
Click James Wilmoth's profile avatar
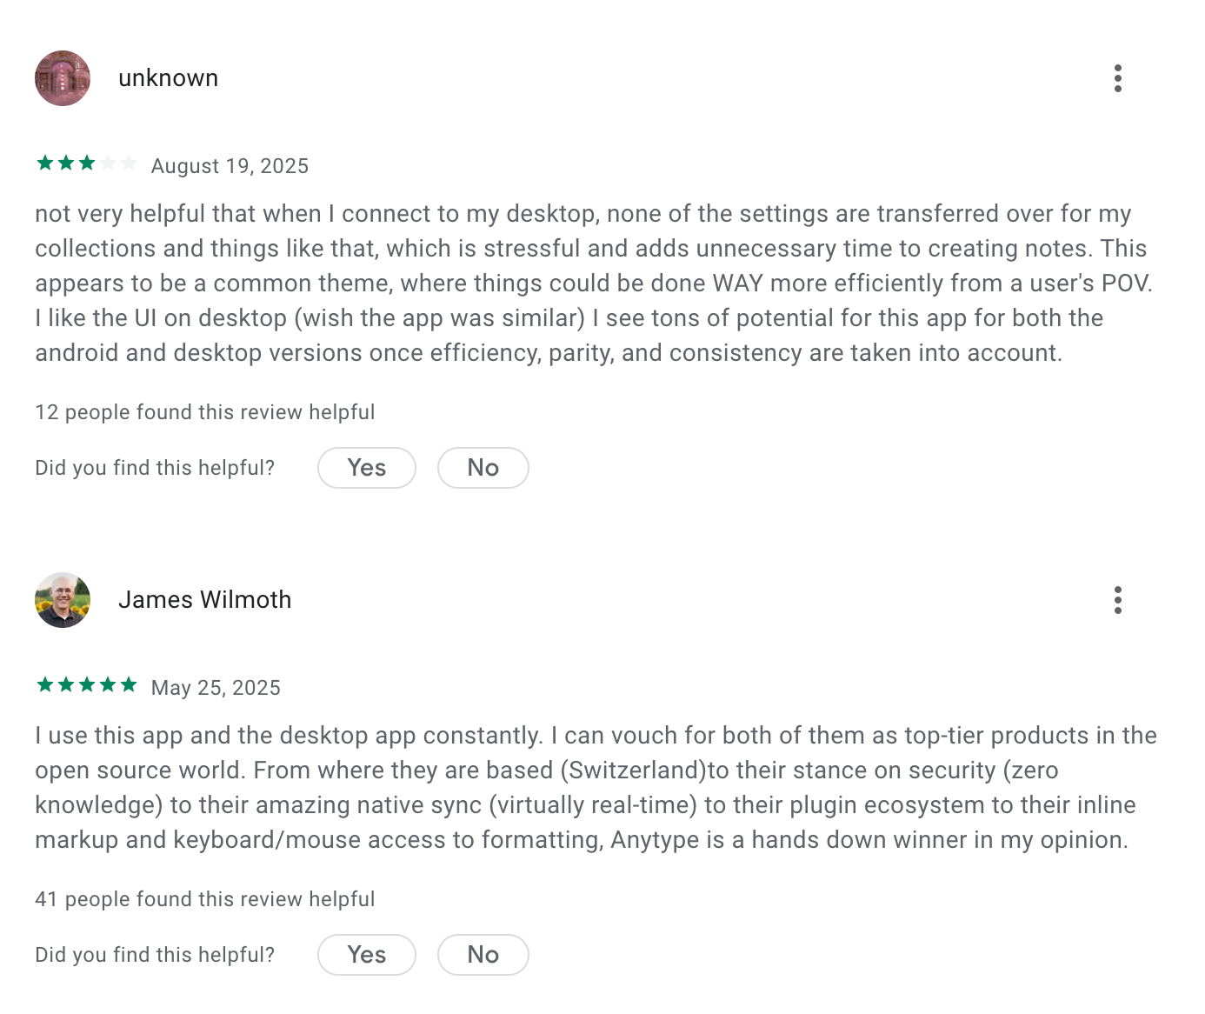(x=62, y=600)
